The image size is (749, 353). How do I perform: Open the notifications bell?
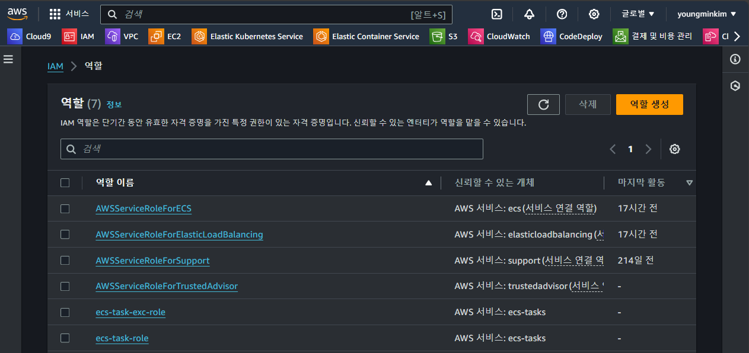coord(530,14)
